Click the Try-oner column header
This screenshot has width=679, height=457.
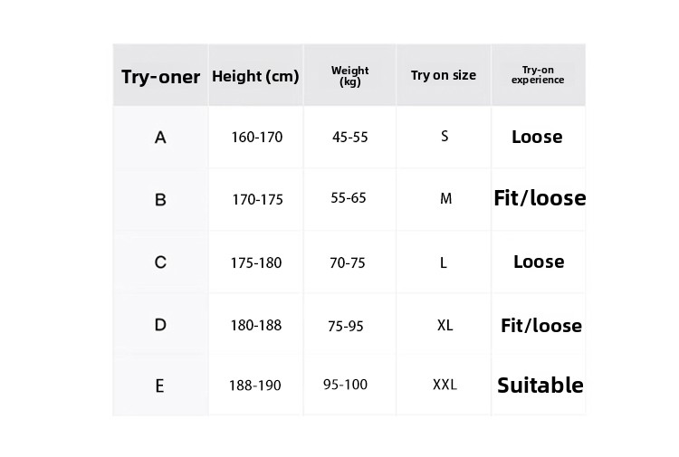[160, 76]
